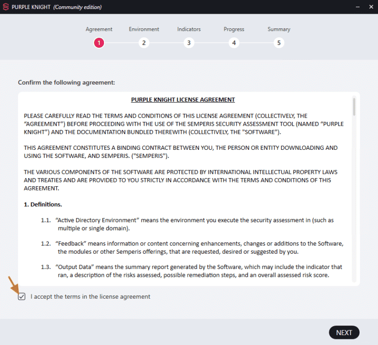
Task: Click the 'THIS AGREEMENT CONSTITUTES' paragraph
Action: (x=180, y=152)
